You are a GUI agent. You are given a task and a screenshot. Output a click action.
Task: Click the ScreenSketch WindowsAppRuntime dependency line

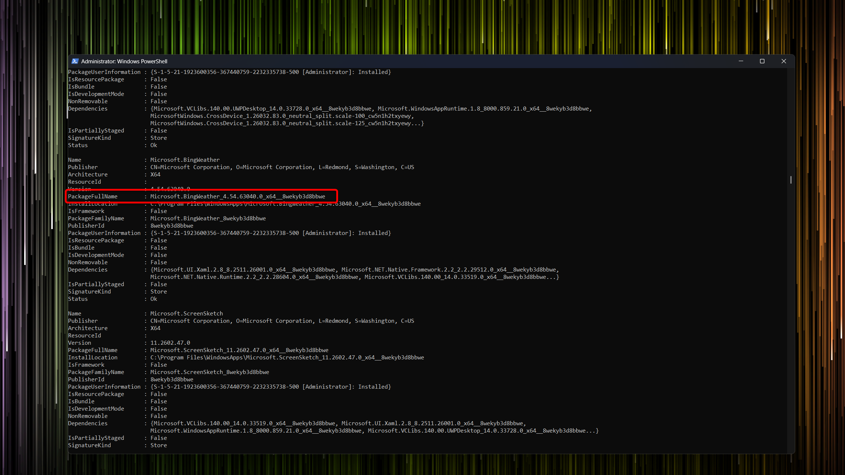(x=374, y=431)
